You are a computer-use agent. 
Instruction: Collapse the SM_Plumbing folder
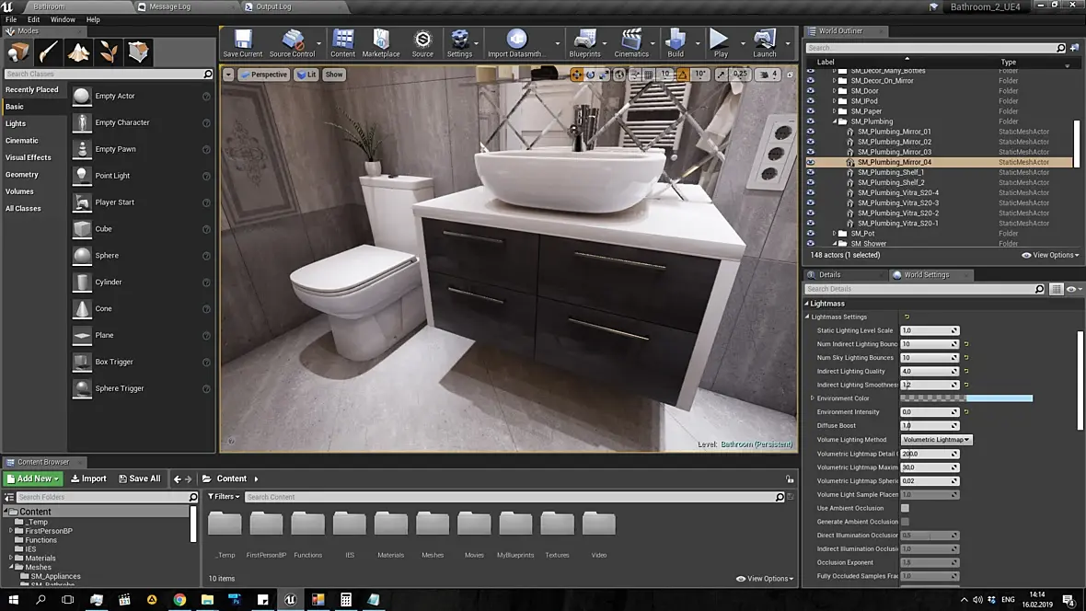tap(835, 121)
